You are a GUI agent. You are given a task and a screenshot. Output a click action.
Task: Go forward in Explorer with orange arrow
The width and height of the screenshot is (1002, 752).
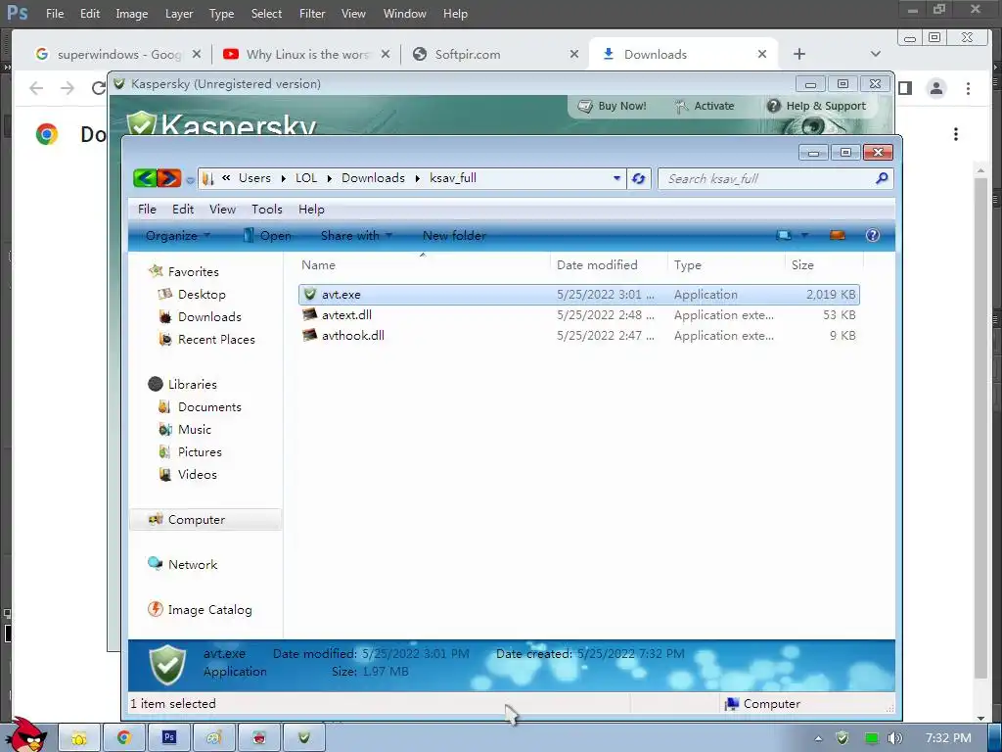pos(169,178)
